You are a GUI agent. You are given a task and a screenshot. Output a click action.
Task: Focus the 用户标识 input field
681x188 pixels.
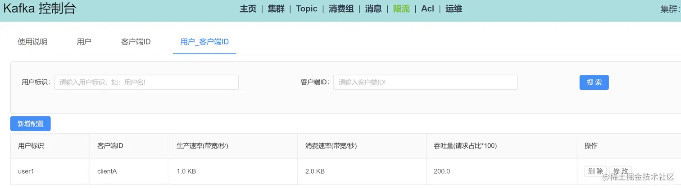[146, 82]
